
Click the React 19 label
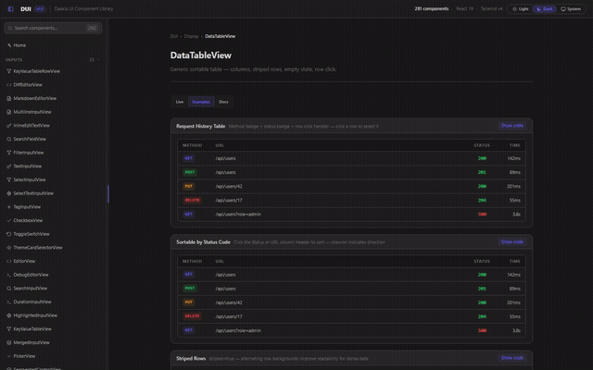coord(464,8)
